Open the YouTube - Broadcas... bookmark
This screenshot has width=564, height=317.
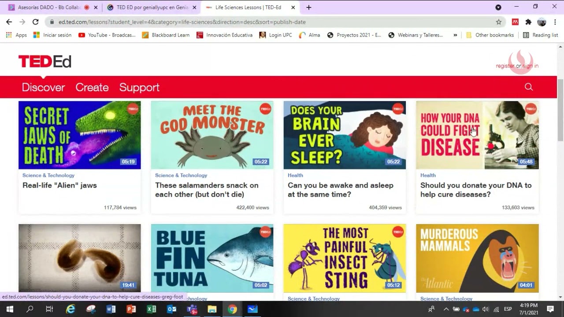click(x=107, y=35)
